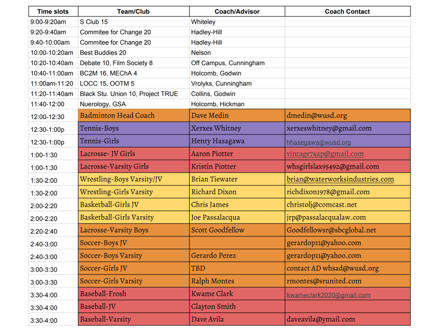Select the Dave Medin cell
The image size is (446, 334).
click(x=237, y=115)
